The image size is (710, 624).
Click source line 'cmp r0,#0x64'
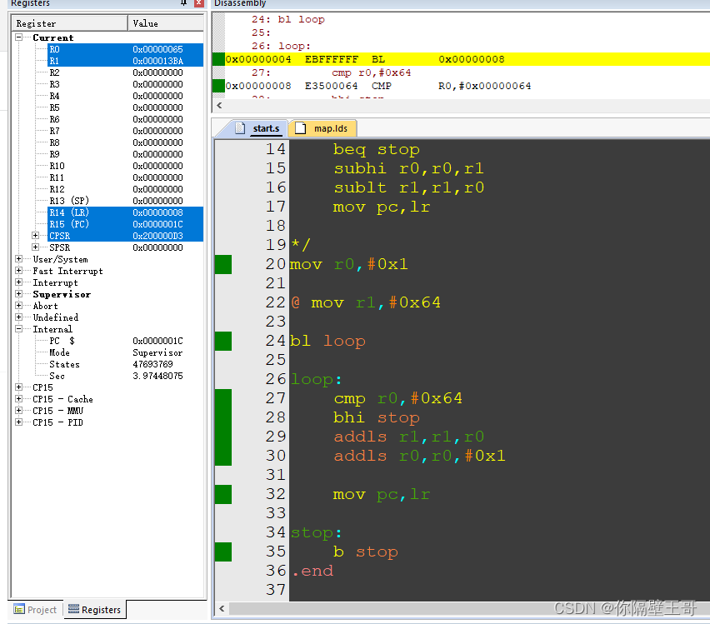pyautogui.click(x=398, y=398)
